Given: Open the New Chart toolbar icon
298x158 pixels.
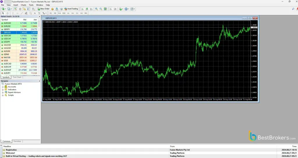Looking at the screenshot, I should pos(3,9).
